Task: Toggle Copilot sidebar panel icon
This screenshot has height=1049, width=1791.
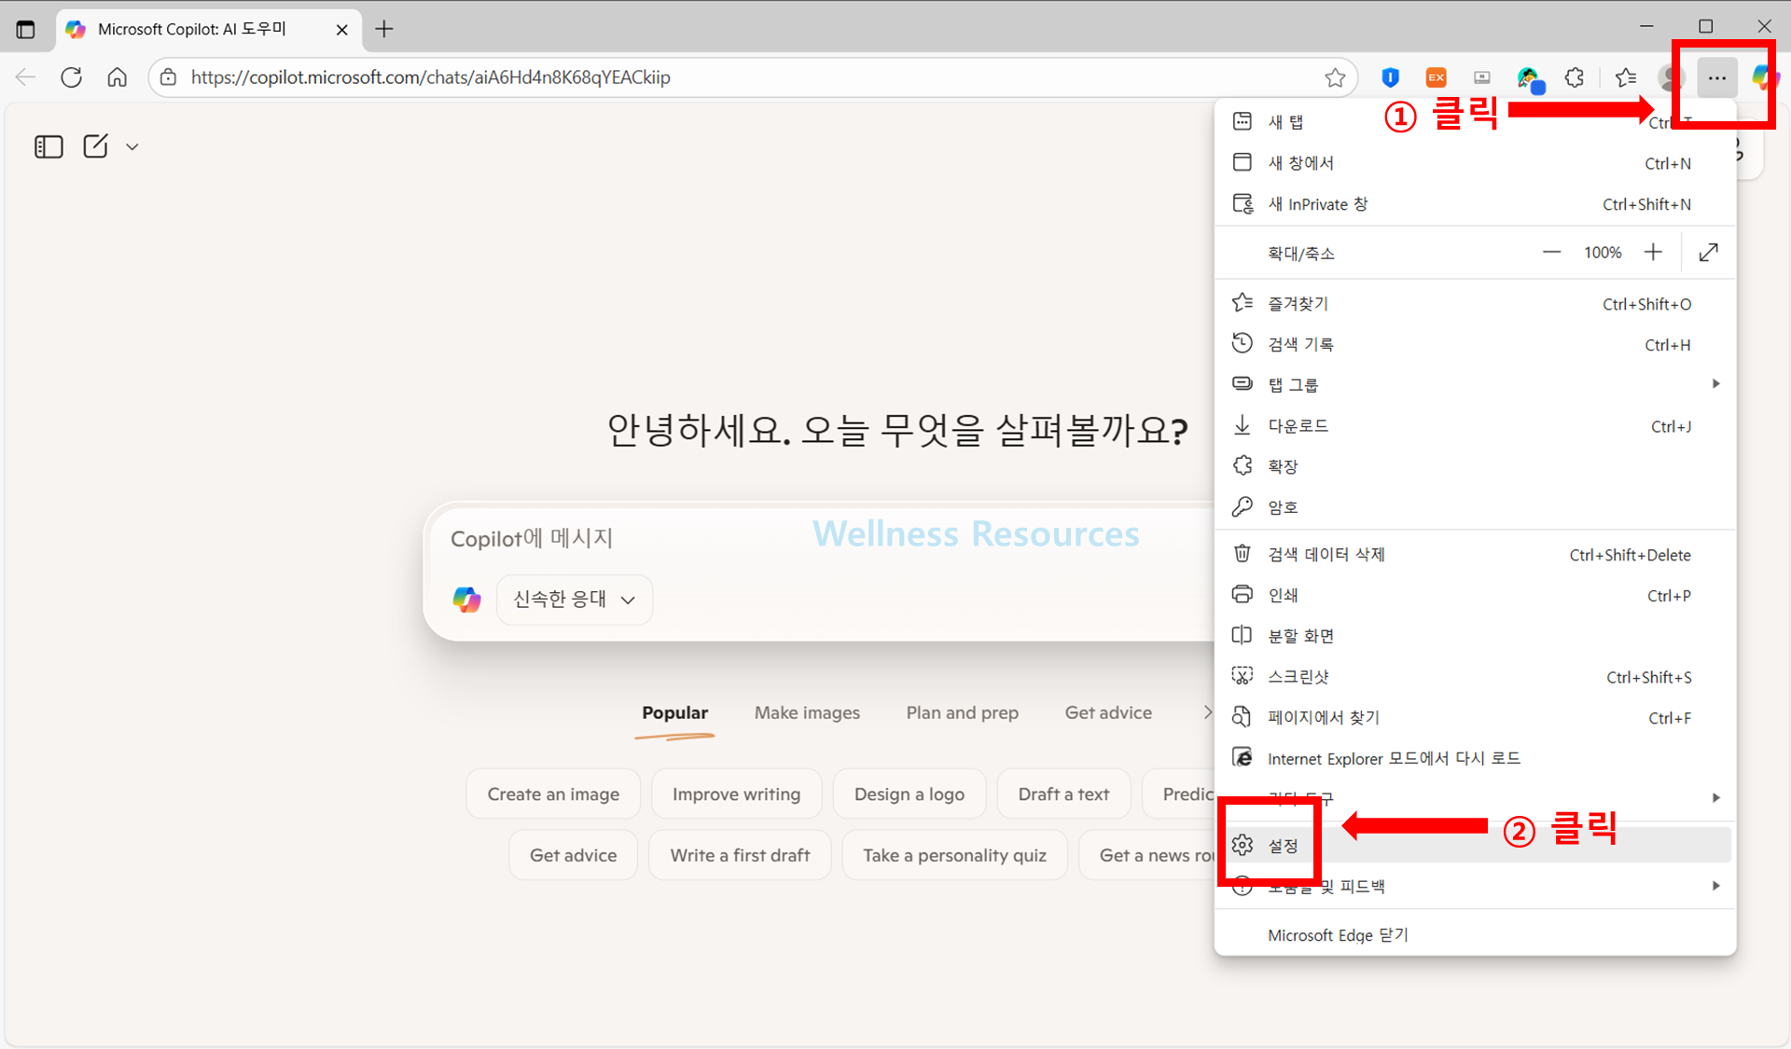Action: [x=49, y=146]
